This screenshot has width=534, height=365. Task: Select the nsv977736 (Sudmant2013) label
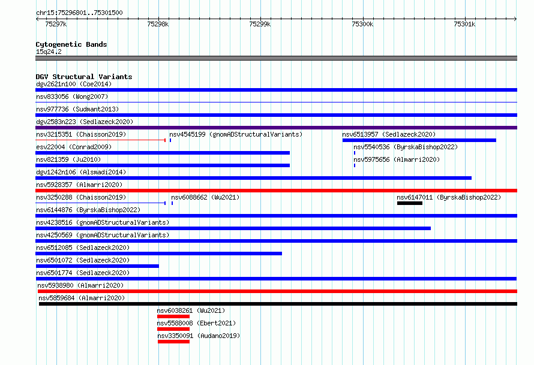coord(77,109)
